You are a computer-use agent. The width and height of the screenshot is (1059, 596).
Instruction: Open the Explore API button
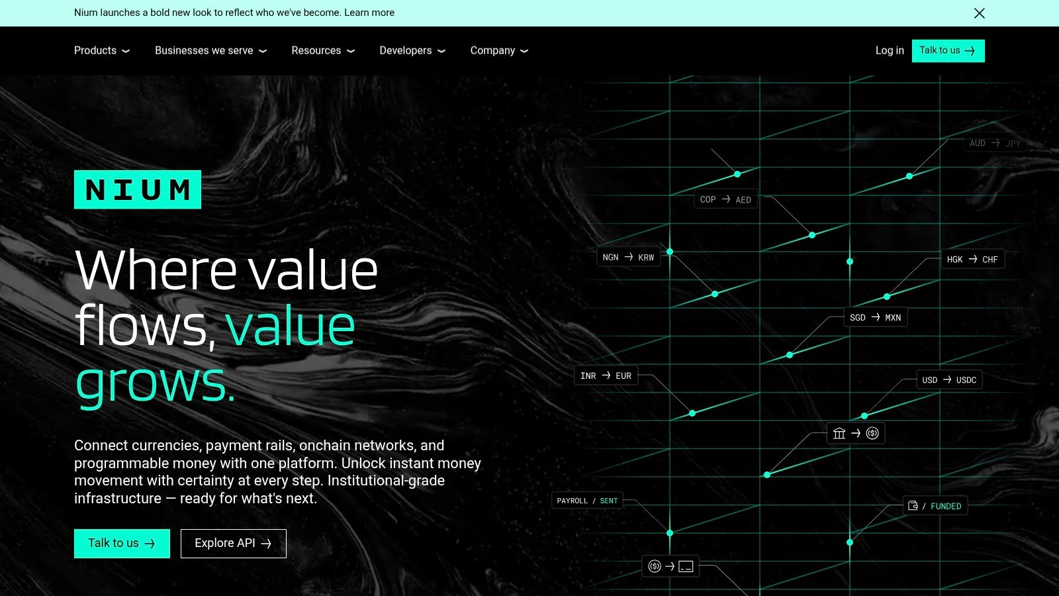(234, 544)
